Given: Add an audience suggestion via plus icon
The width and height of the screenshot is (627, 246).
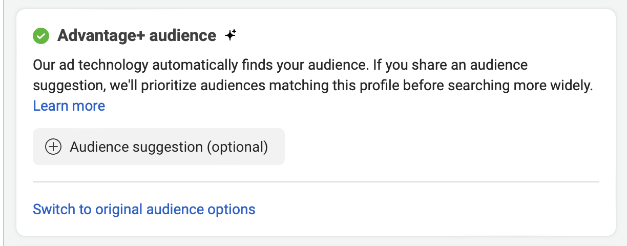Looking at the screenshot, I should tap(53, 147).
